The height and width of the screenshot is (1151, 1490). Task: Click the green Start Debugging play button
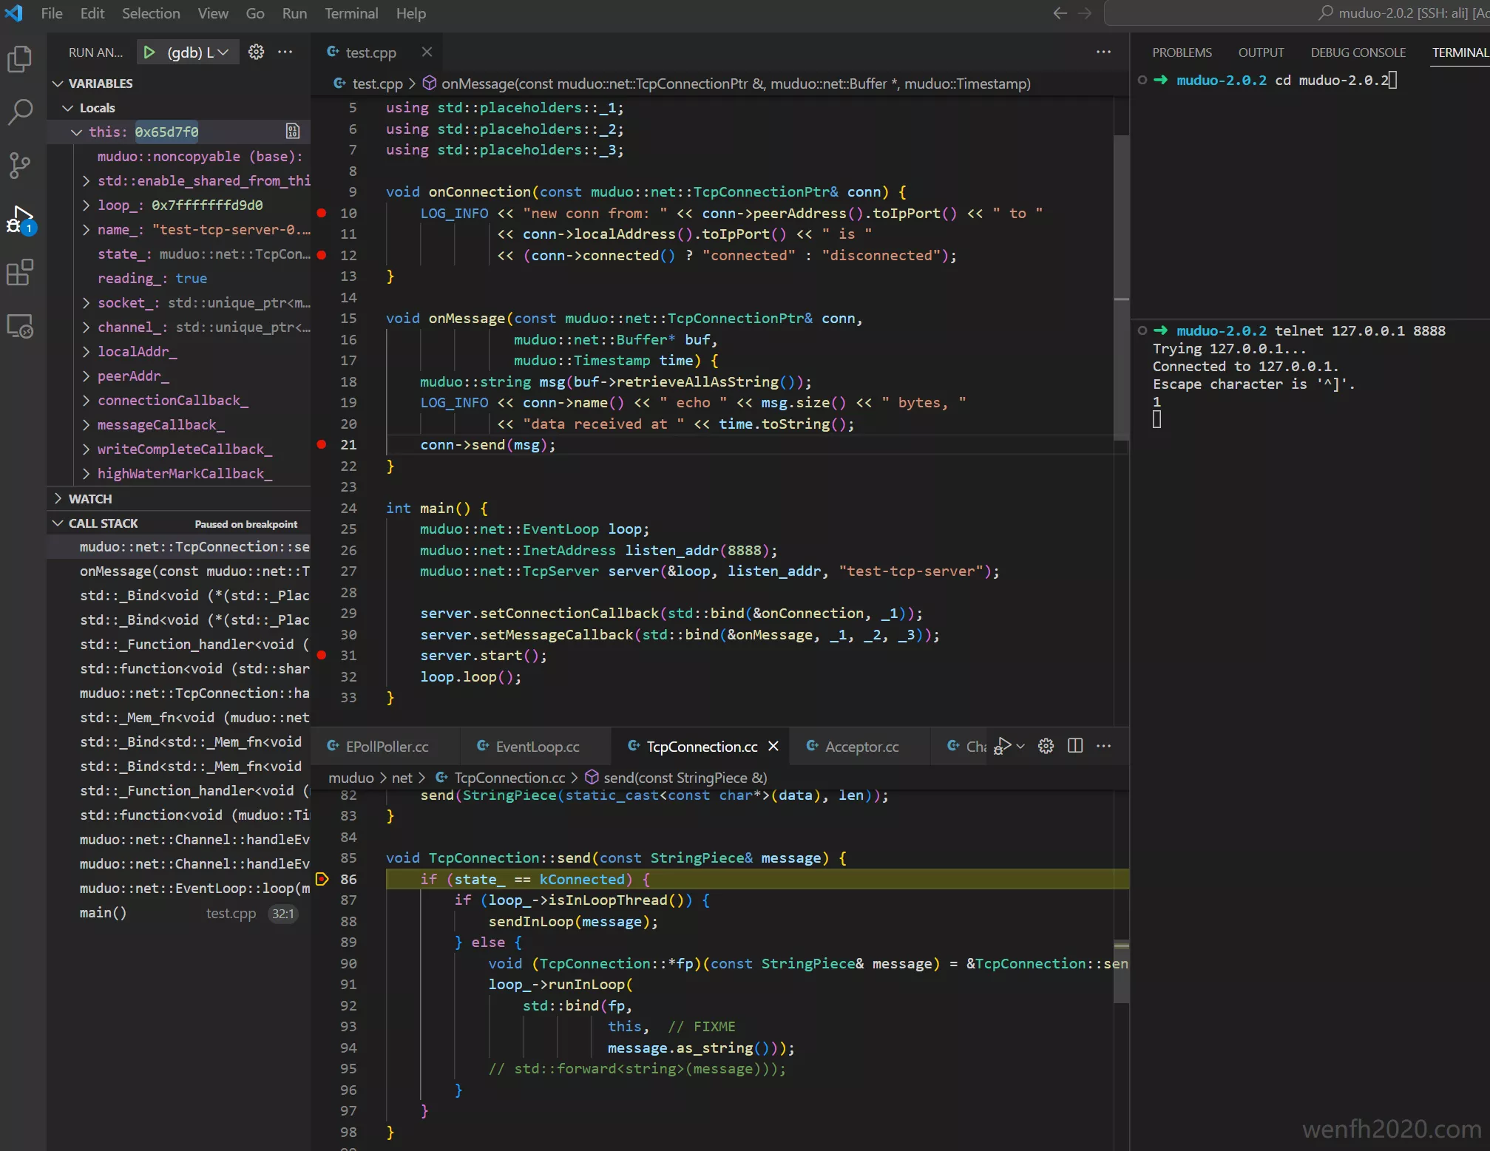(149, 52)
